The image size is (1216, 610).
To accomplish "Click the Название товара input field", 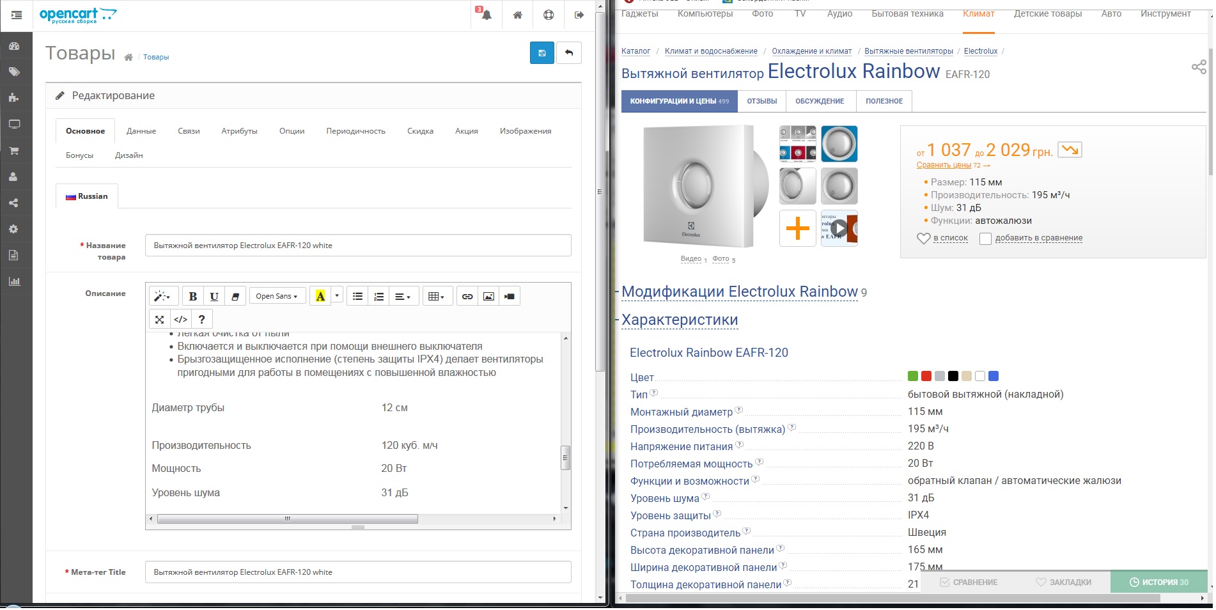I will tap(358, 246).
